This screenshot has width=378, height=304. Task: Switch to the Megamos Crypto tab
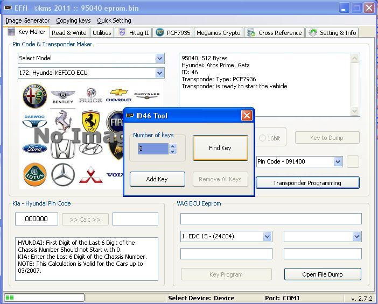218,33
